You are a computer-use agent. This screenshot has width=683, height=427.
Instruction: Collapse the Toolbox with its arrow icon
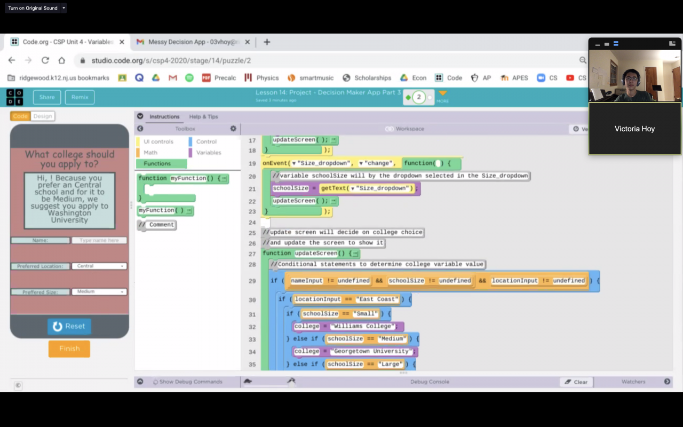point(140,129)
